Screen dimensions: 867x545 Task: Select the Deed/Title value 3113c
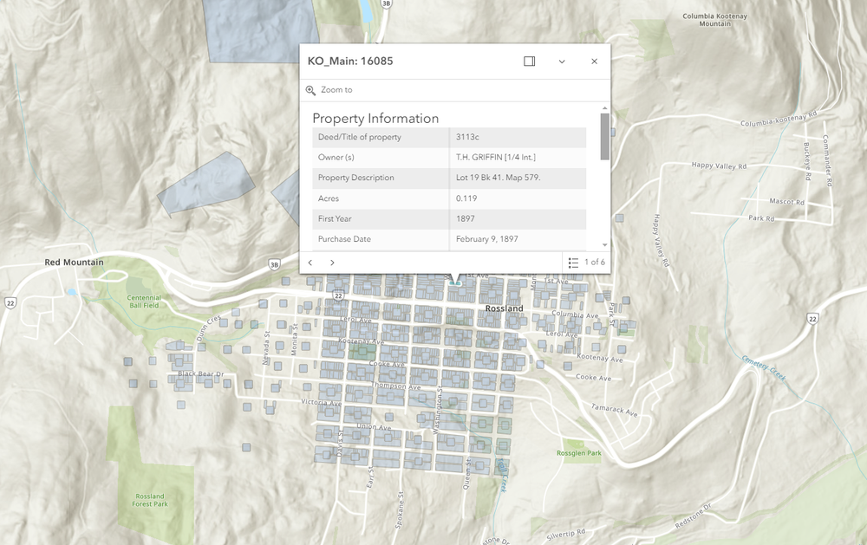click(465, 137)
